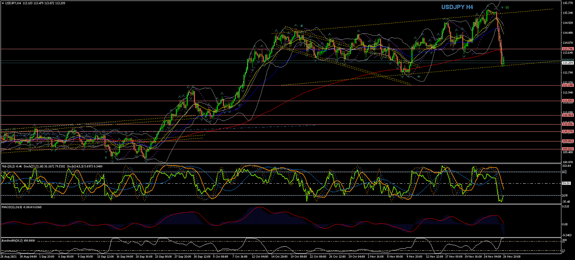This screenshot has width=575, height=260.
Task: Click the 50.50 stochastic mid-level value
Action: [x=567, y=183]
